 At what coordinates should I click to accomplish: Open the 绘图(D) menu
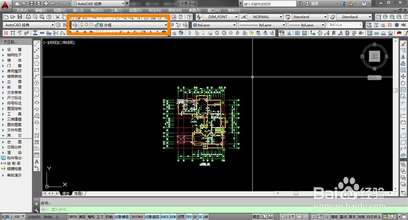tap(135, 11)
